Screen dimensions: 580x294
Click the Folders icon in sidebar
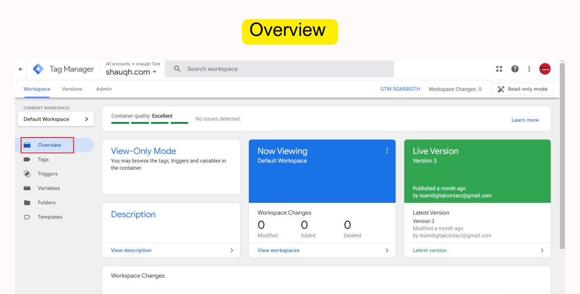(27, 203)
